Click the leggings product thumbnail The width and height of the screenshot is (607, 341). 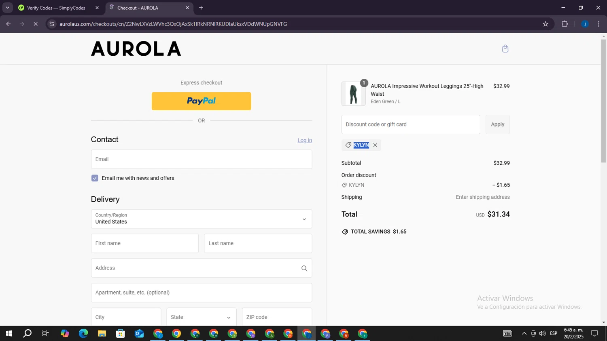coord(353,94)
